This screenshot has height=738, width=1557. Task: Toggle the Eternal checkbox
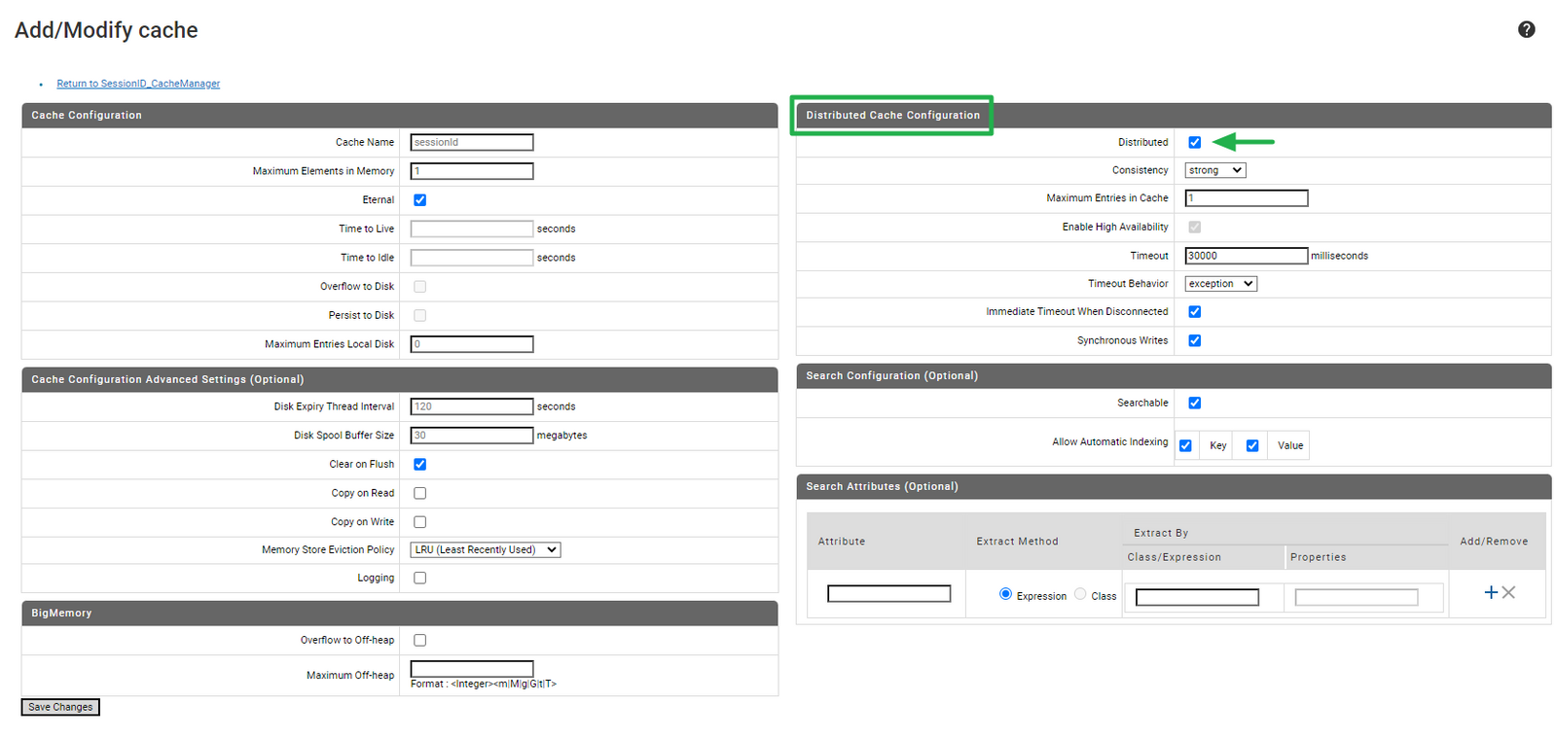(419, 200)
